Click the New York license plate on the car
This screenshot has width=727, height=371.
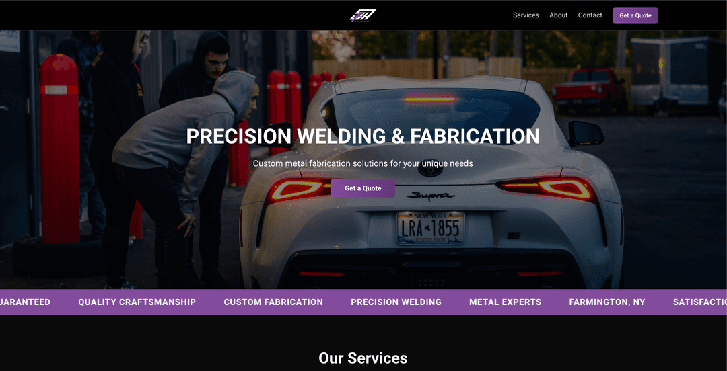(x=431, y=227)
